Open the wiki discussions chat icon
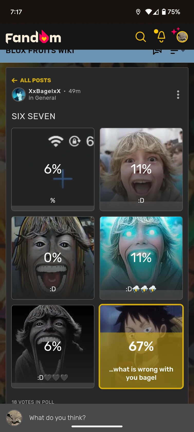Image resolution: width=194 pixels, height=432 pixels. coord(157,51)
